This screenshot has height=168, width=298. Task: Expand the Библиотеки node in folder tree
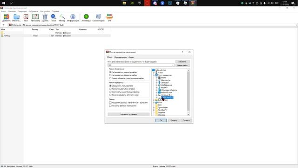[154, 100]
